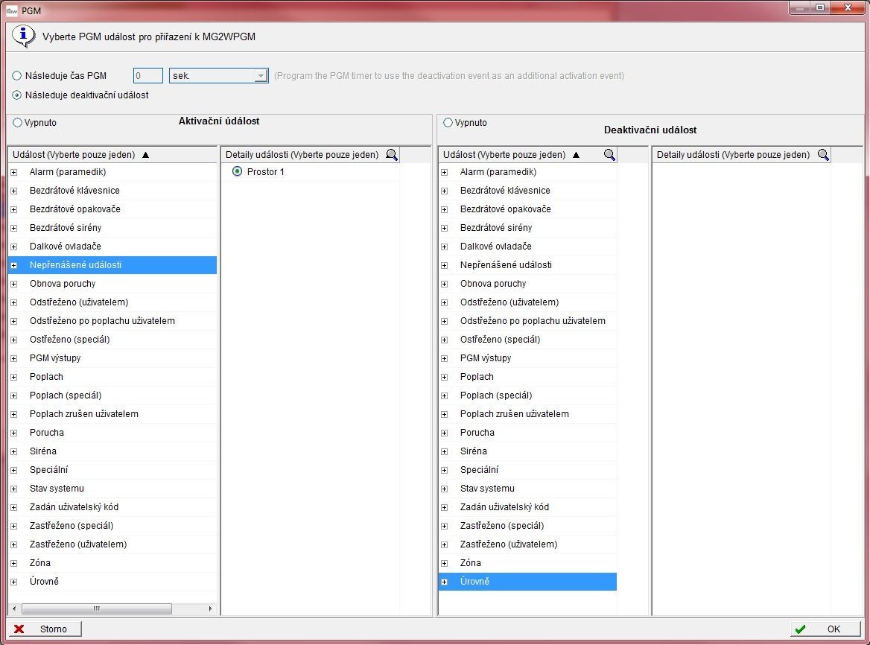Click the info icon at dialog top
The width and height of the screenshot is (870, 645).
(25, 36)
